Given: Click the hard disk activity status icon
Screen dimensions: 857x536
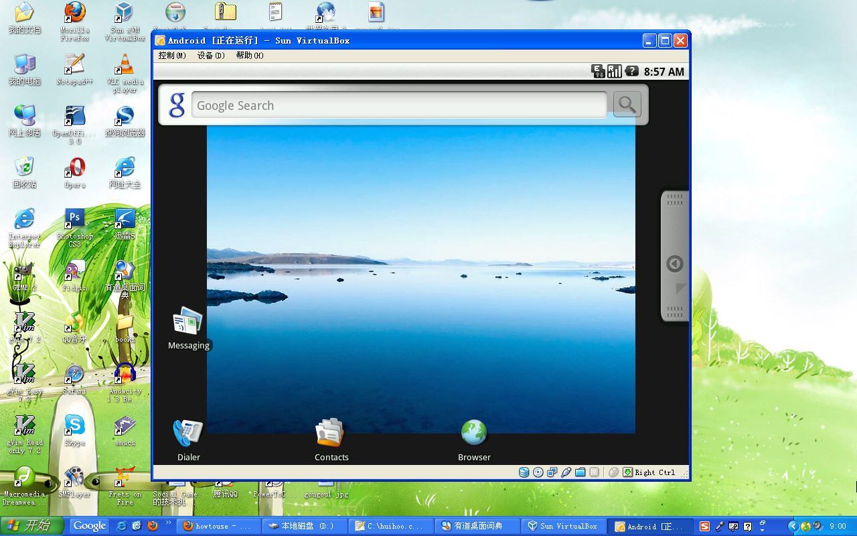Looking at the screenshot, I should [x=524, y=472].
